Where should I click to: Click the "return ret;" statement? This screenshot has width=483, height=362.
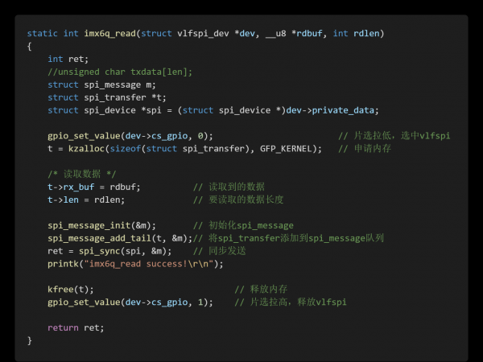coord(76,327)
